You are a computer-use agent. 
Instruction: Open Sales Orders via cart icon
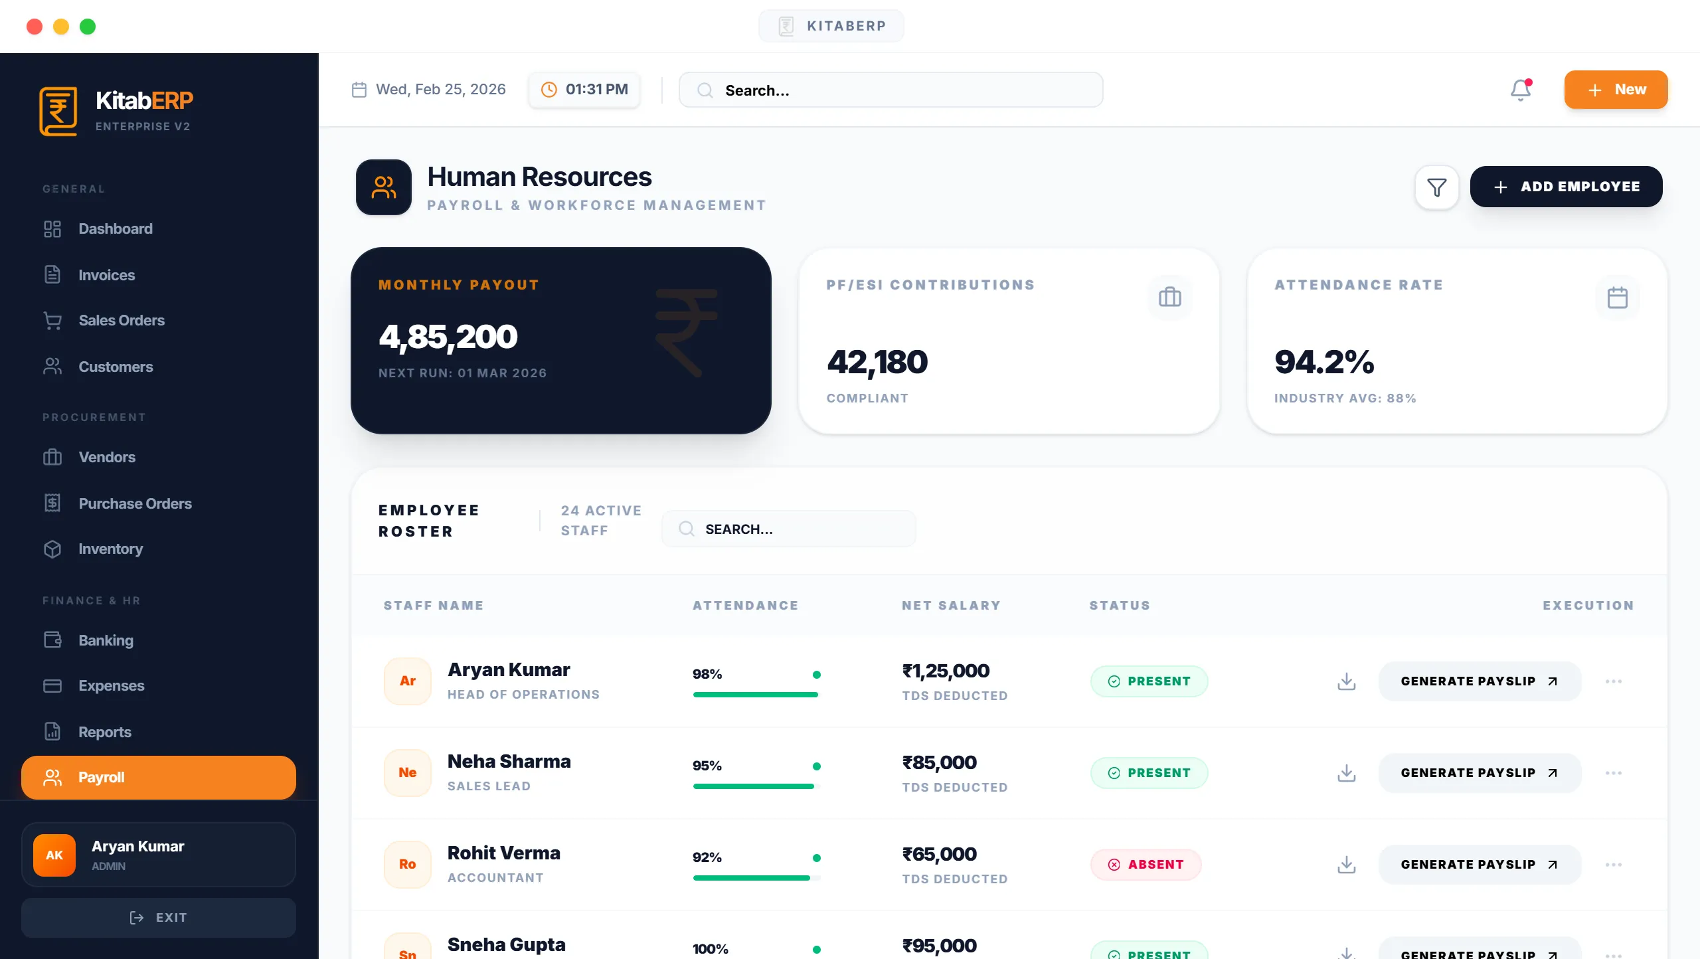click(x=53, y=320)
